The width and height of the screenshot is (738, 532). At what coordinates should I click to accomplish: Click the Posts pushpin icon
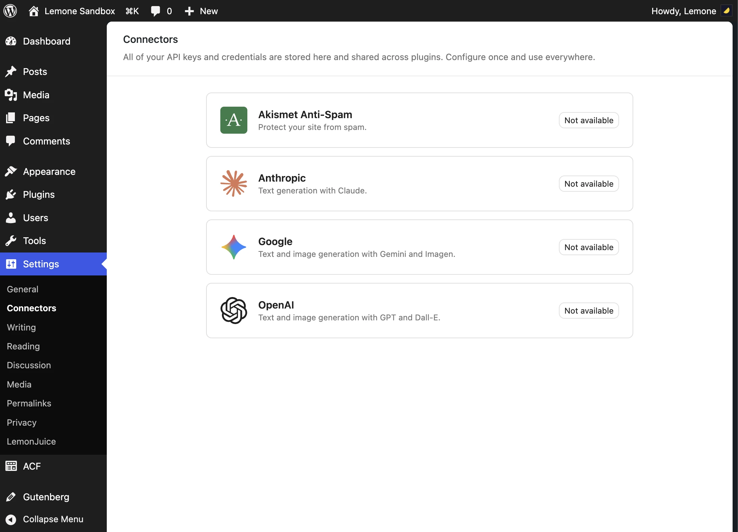tap(11, 72)
